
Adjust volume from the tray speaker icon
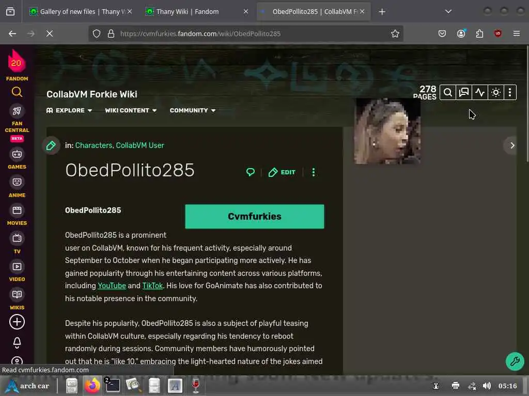[x=487, y=386]
